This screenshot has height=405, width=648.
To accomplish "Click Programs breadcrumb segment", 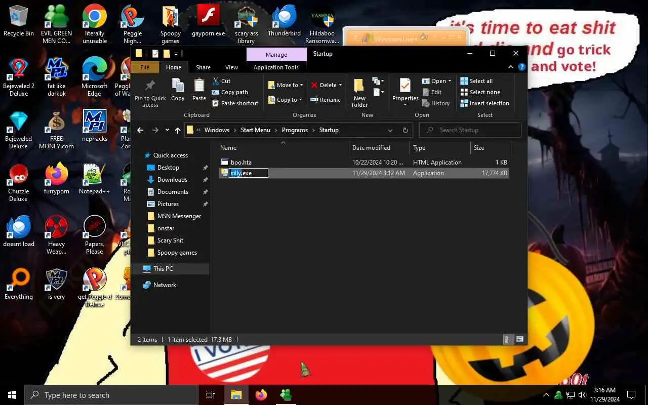I will click(295, 130).
